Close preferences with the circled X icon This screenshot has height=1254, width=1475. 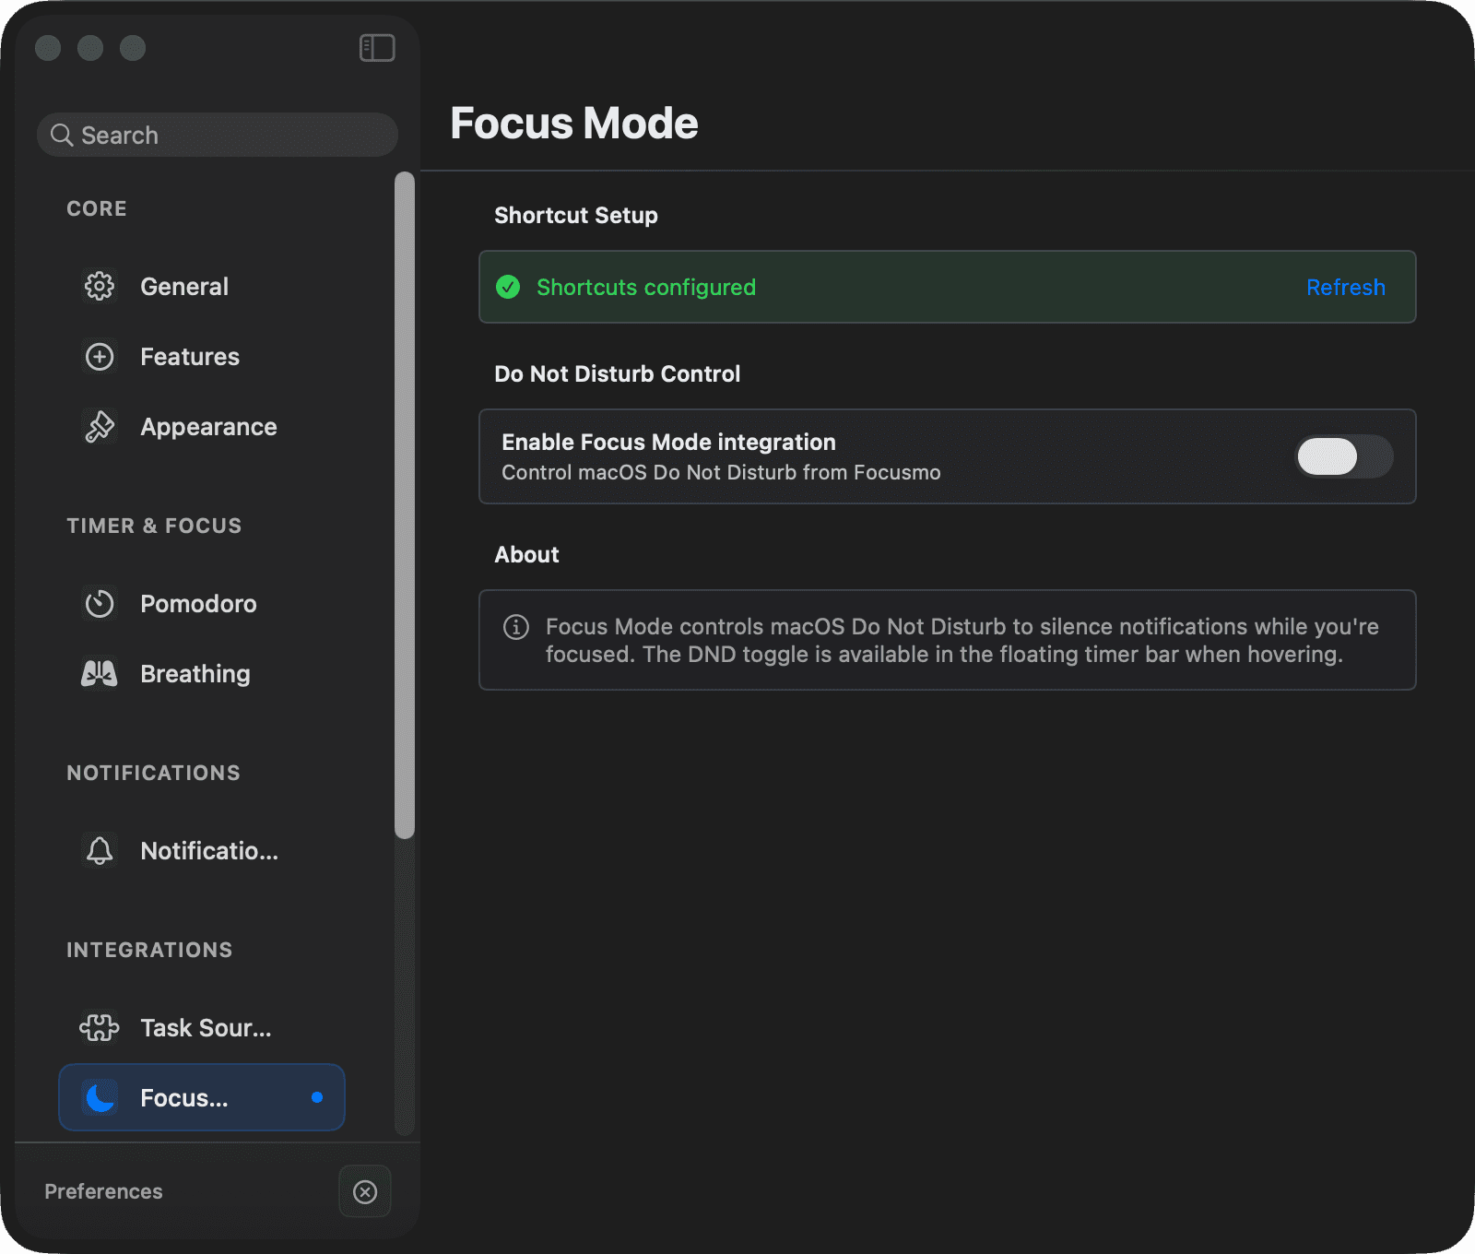pyautogui.click(x=365, y=1191)
